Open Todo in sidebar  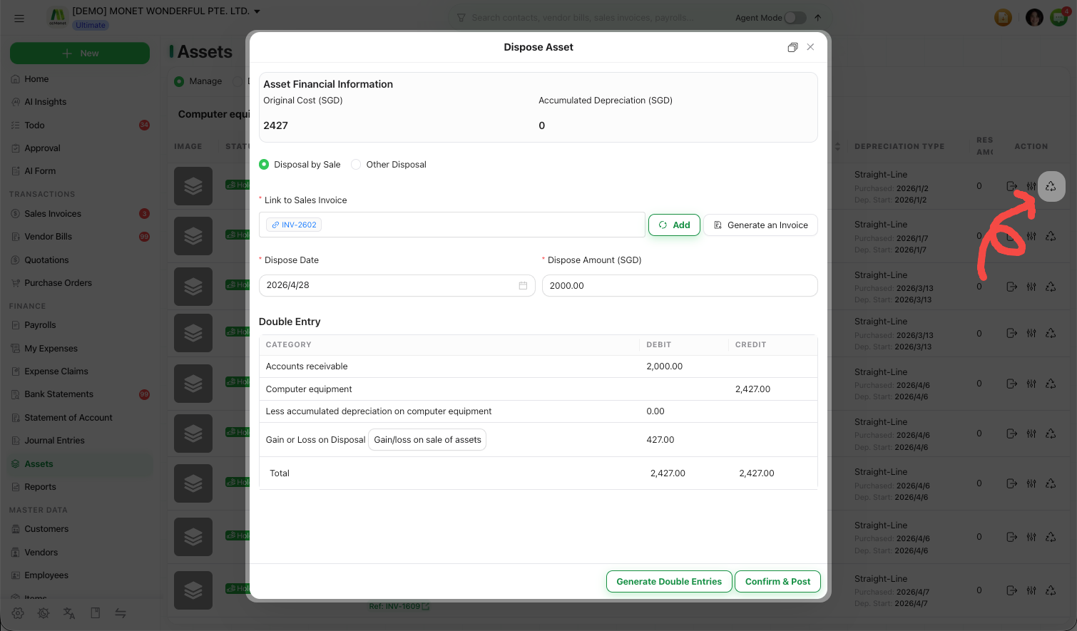pyautogui.click(x=34, y=125)
